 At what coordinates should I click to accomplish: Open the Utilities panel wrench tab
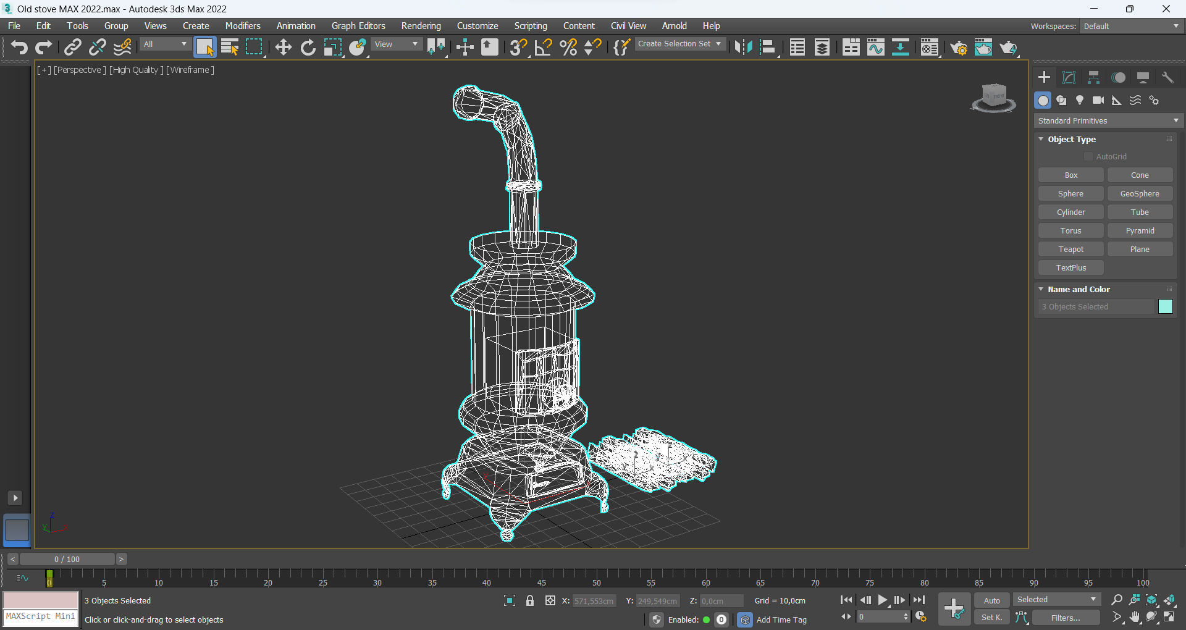1167,77
